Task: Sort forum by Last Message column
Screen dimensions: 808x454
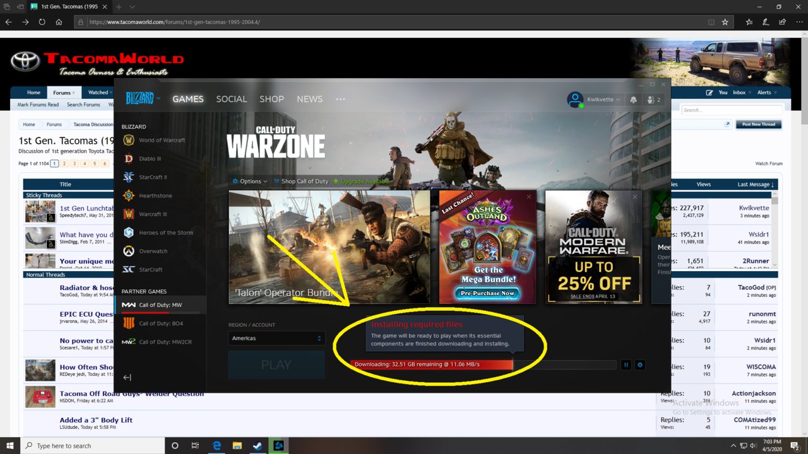Action: 756,184
